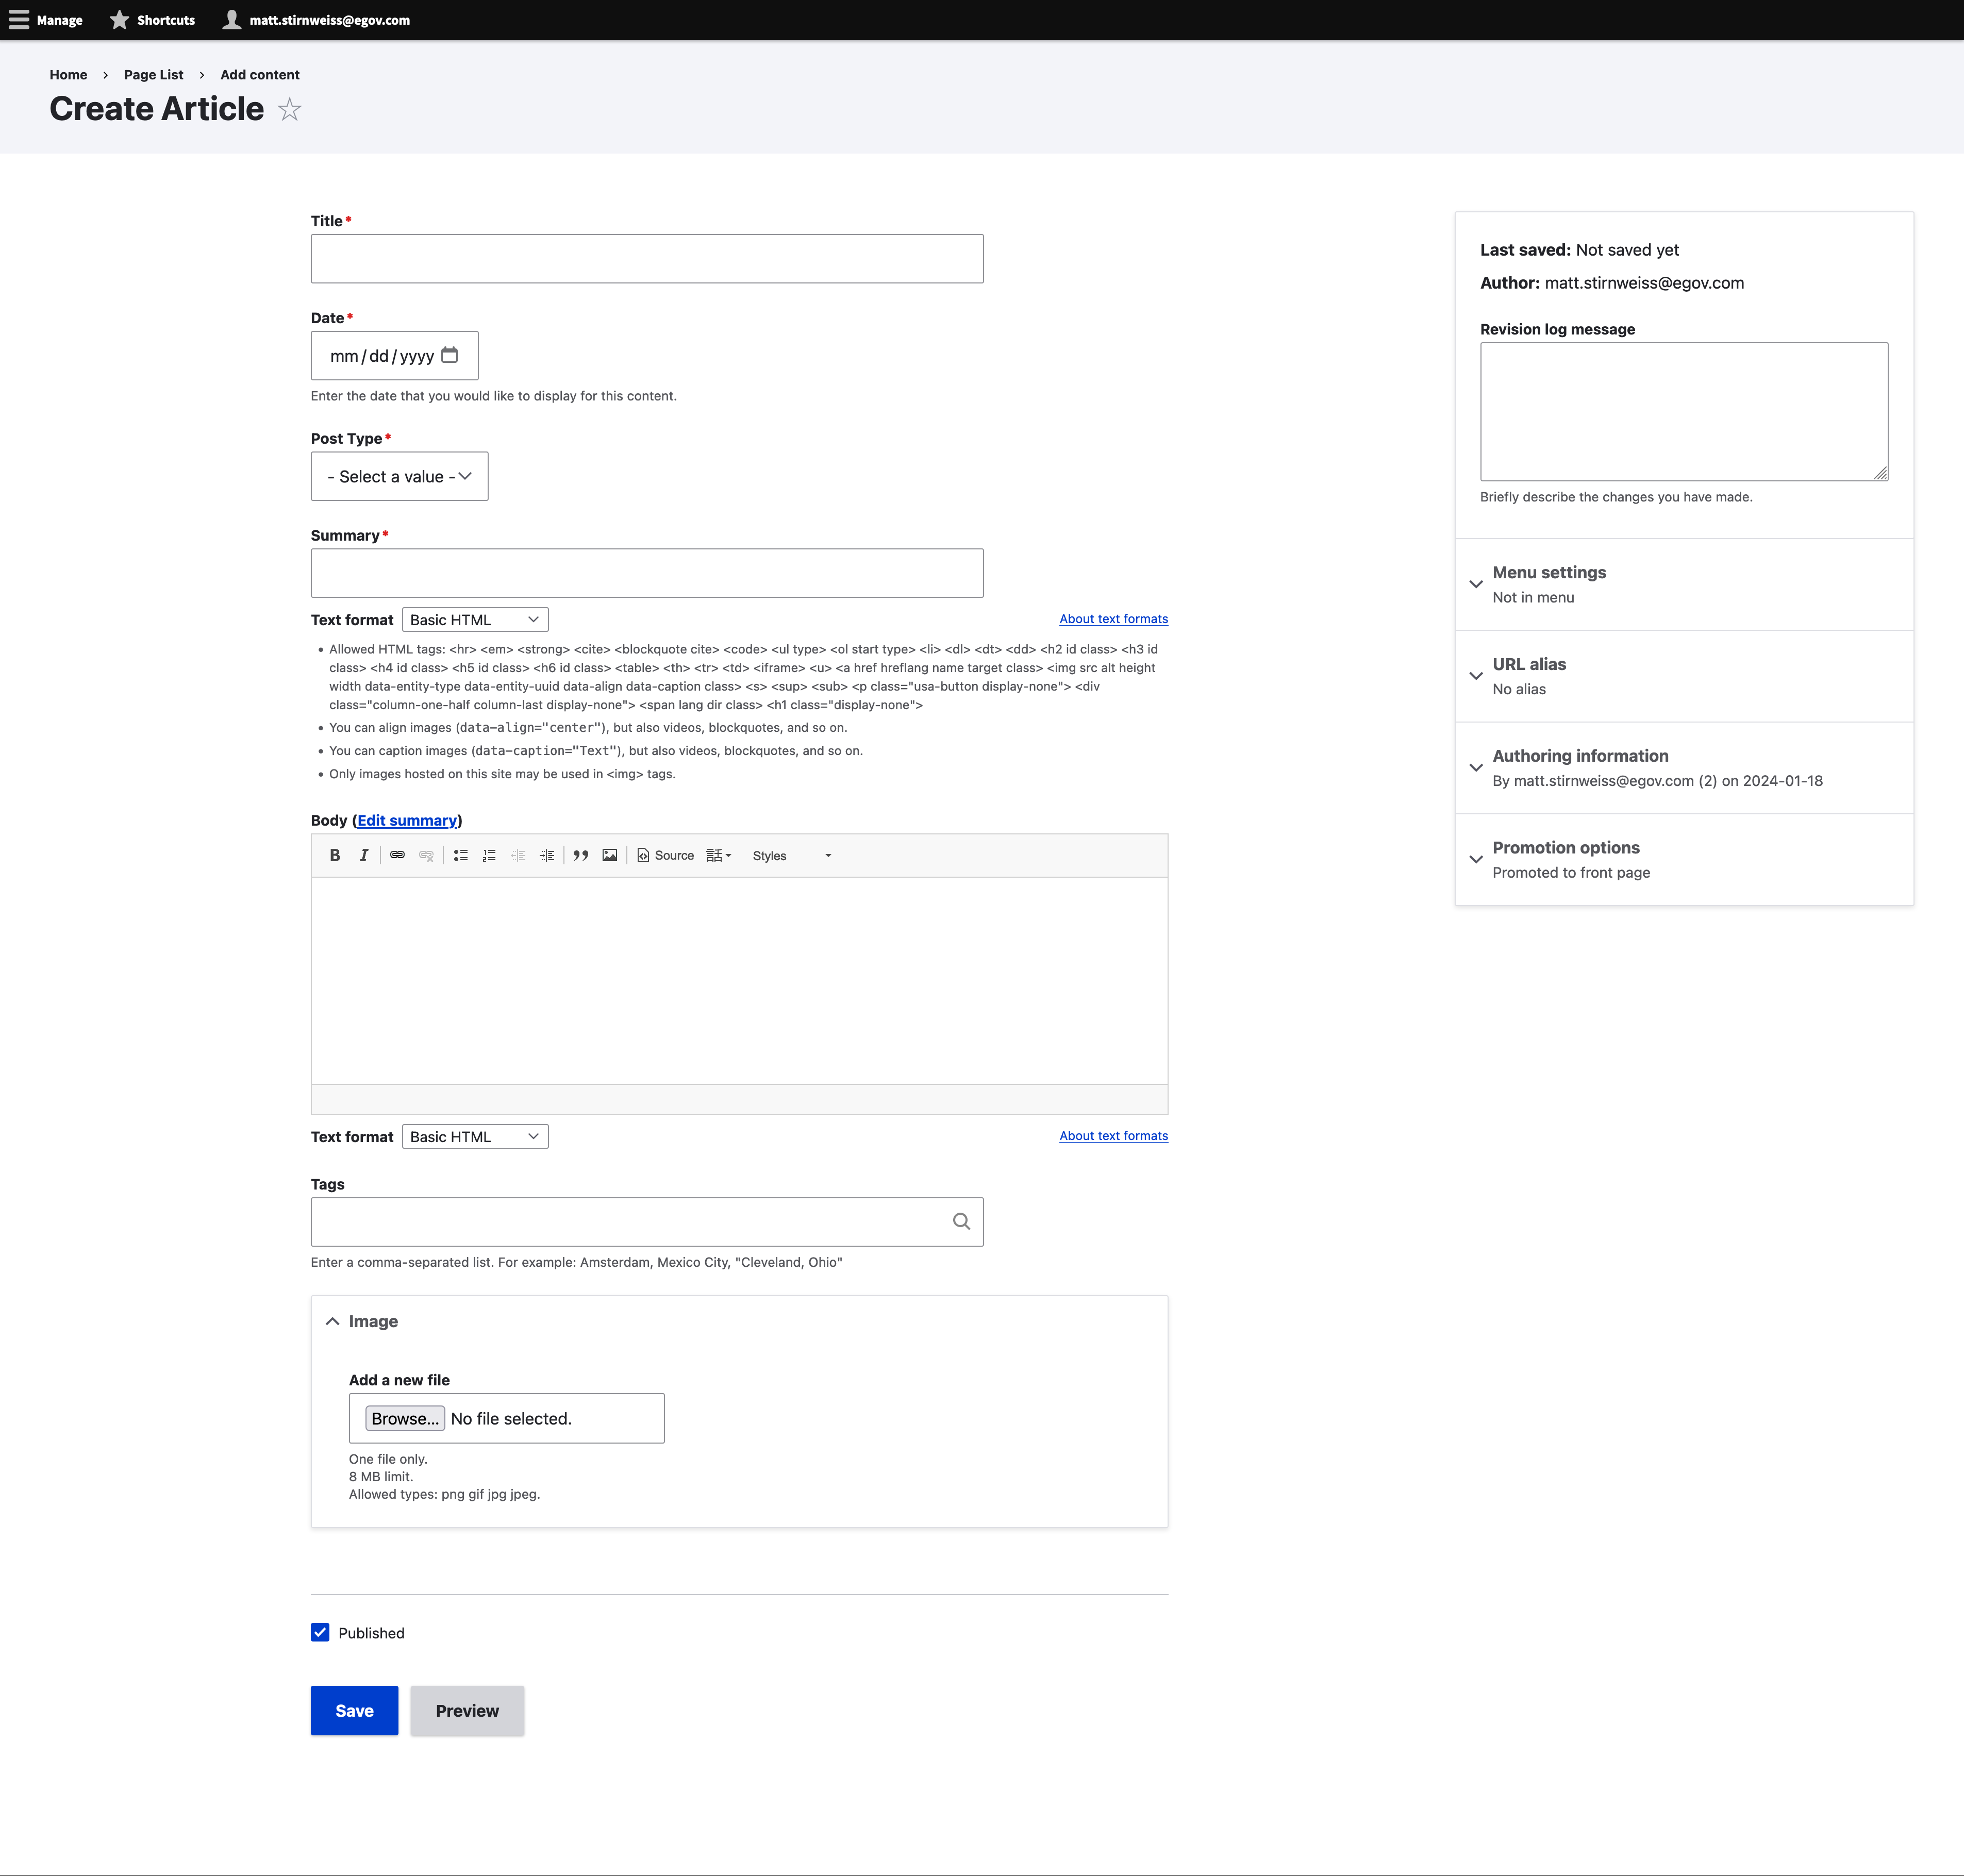Expand Menu settings section
This screenshot has height=1876, width=1964.
click(x=1684, y=584)
